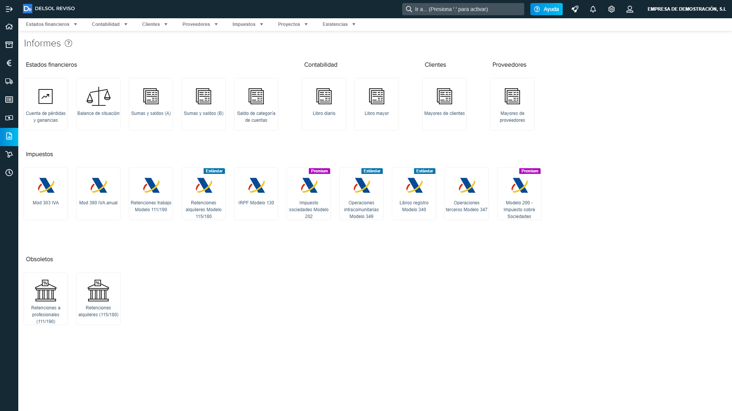
Task: Expand the Impuestos dropdown menu
Action: pyautogui.click(x=248, y=24)
